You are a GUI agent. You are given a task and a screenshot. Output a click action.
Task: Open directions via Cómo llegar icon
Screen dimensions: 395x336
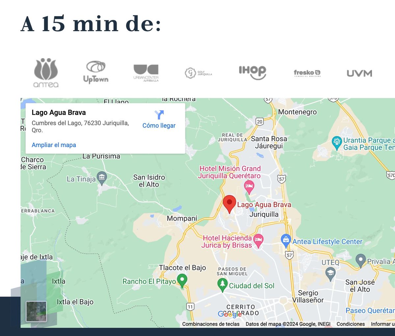click(159, 115)
